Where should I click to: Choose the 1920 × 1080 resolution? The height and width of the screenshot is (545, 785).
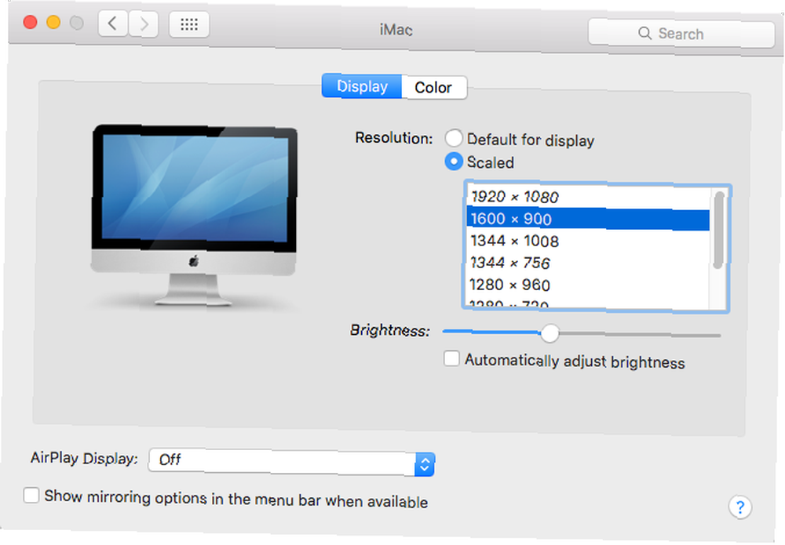pyautogui.click(x=588, y=197)
